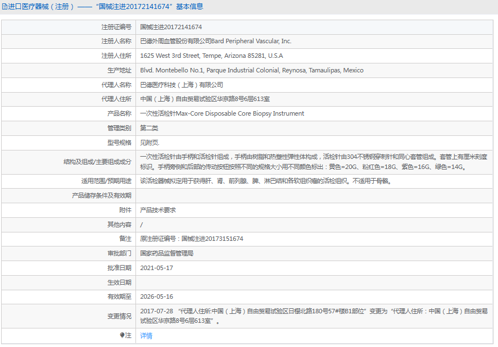Click the 型号规格 row label

(119, 143)
